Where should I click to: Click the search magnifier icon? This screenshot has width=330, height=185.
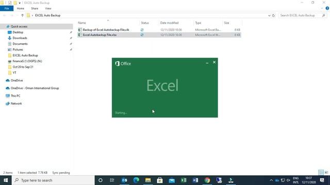(323, 15)
